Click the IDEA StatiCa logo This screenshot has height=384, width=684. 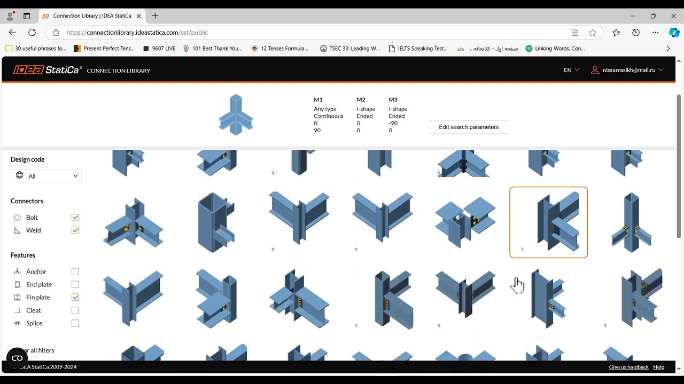[47, 70]
